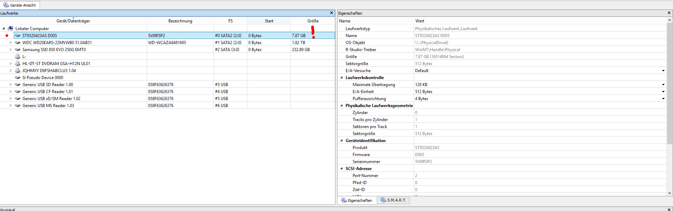This screenshot has width=673, height=211.
Task: Sort by FS column header
Action: [231, 21]
